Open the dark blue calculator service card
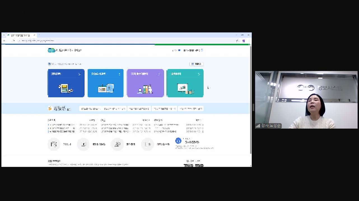The image size is (359, 201). (66, 83)
